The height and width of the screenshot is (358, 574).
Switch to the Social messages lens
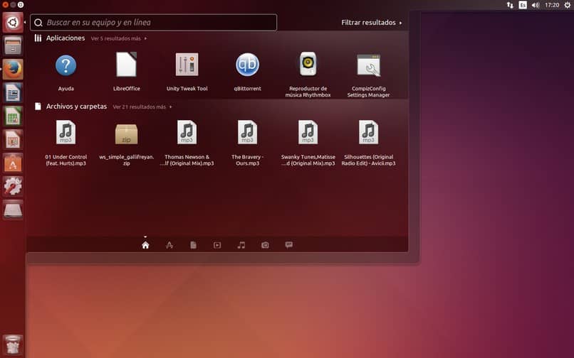pyautogui.click(x=289, y=245)
